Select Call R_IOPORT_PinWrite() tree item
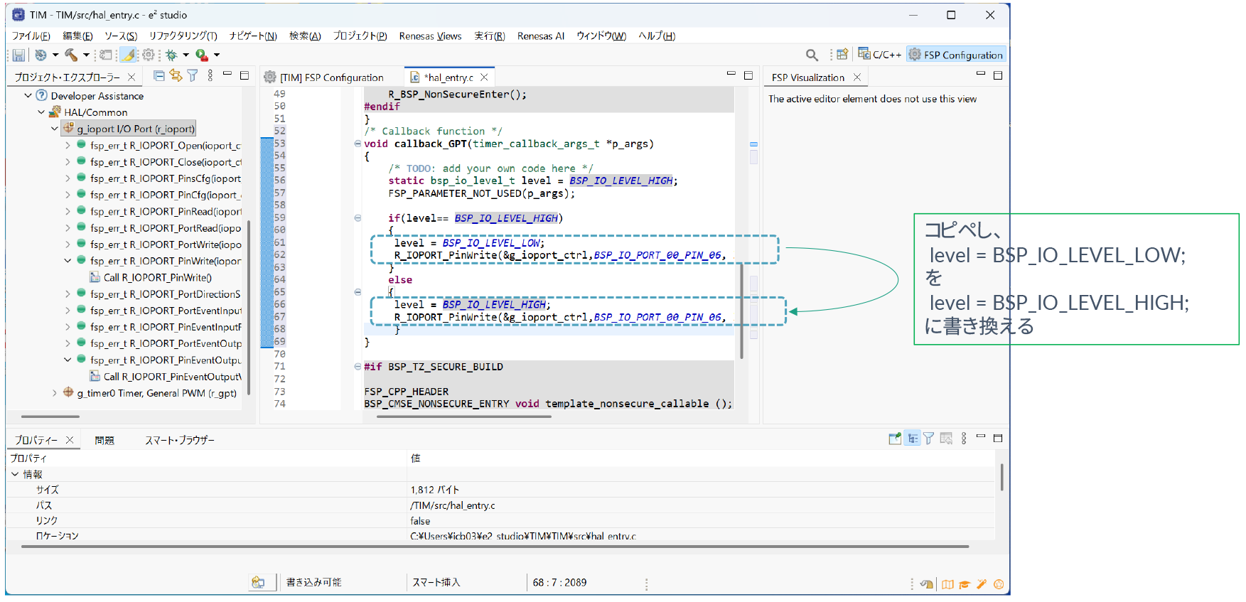This screenshot has width=1246, height=602. [x=157, y=277]
